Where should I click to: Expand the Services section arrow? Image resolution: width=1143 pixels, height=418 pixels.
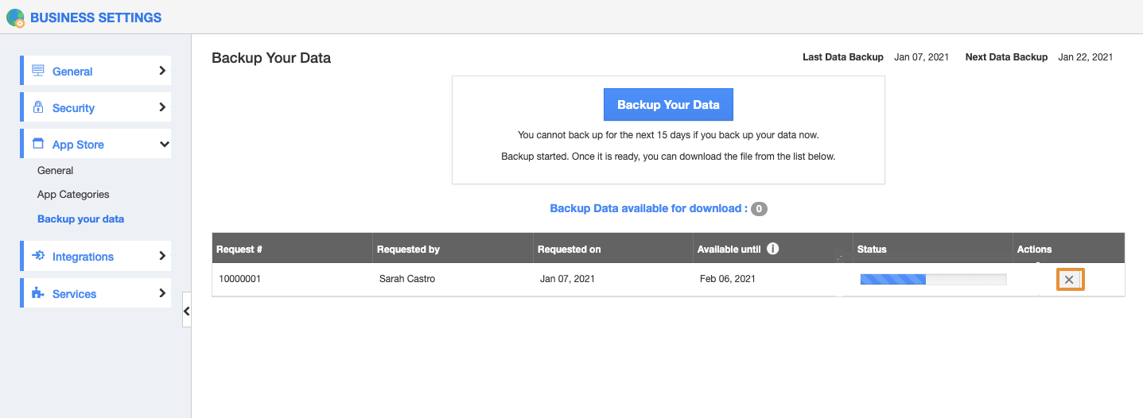[x=162, y=293]
